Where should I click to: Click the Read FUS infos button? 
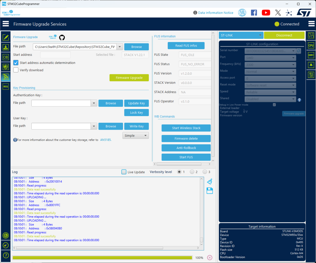186,46
